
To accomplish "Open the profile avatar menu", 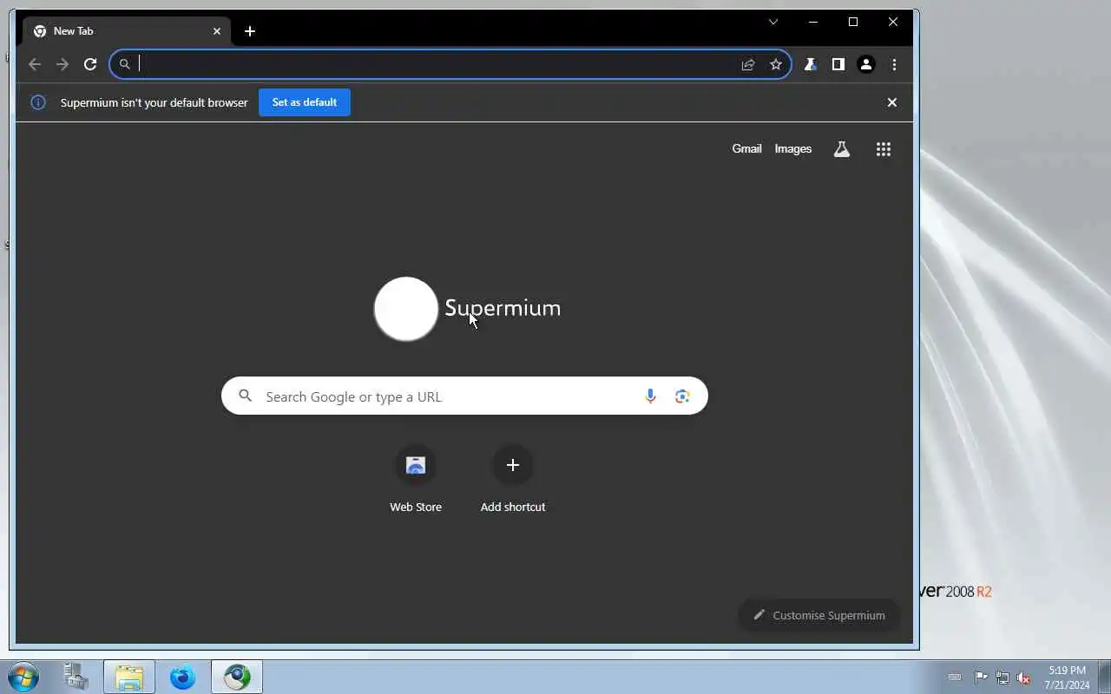I will [866, 64].
